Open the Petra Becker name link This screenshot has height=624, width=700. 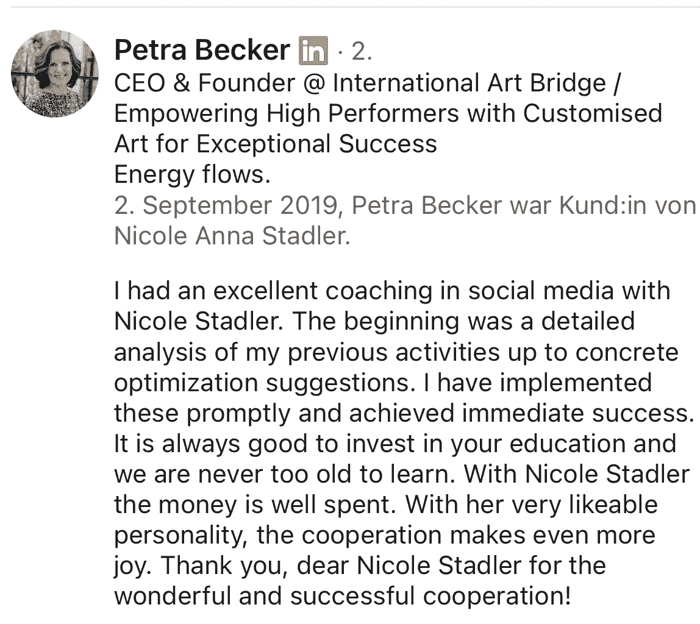pyautogui.click(x=202, y=51)
